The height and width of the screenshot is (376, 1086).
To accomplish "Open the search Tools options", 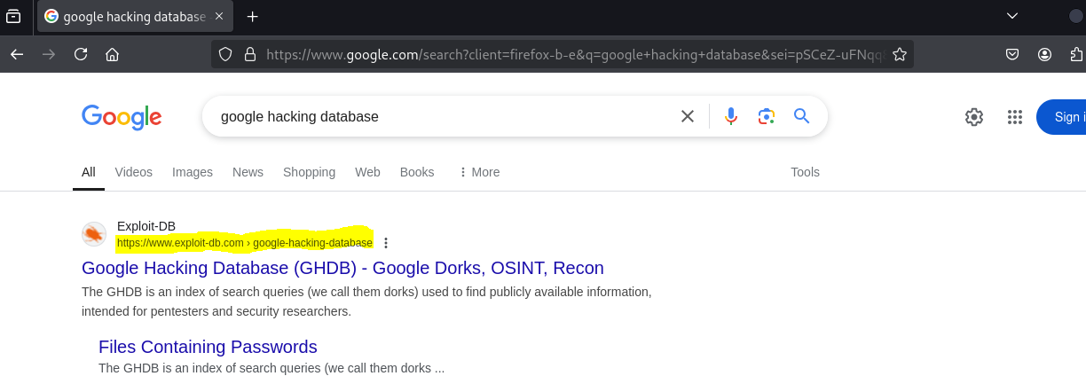I will click(805, 172).
